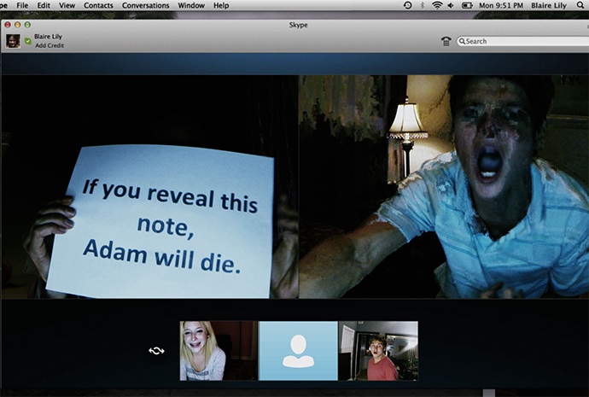The height and width of the screenshot is (397, 589).
Task: Select the red shirt boy video thumbnail
Action: click(x=378, y=350)
